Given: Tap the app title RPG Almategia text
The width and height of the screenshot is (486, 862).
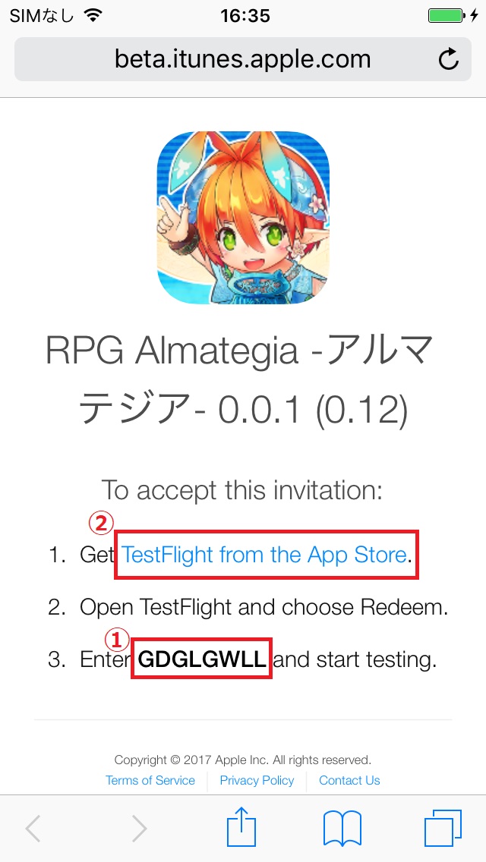Looking at the screenshot, I should [x=243, y=379].
